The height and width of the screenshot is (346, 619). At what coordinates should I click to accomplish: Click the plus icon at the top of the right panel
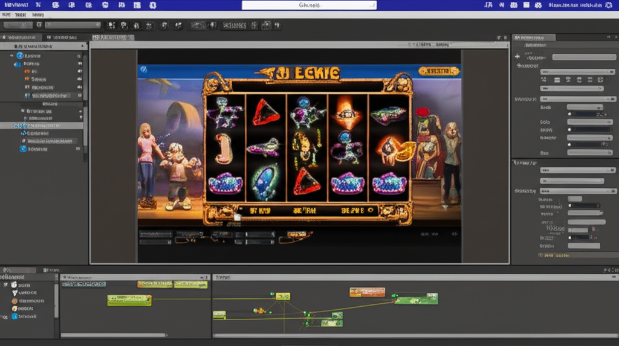pyautogui.click(x=517, y=57)
